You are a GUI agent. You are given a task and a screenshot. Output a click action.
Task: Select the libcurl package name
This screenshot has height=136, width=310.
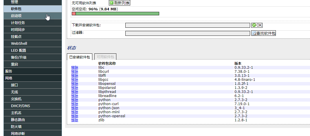coord(104,72)
